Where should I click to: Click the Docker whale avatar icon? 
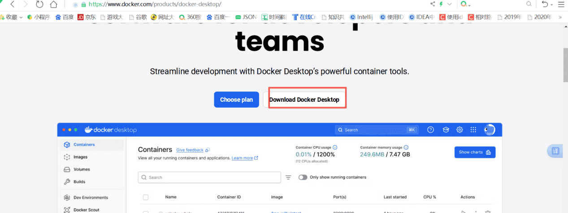click(490, 130)
